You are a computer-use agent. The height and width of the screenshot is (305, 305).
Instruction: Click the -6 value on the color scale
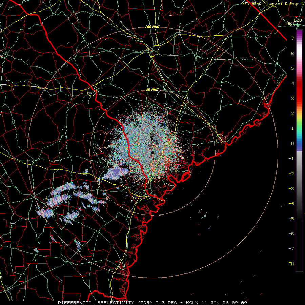(291, 234)
